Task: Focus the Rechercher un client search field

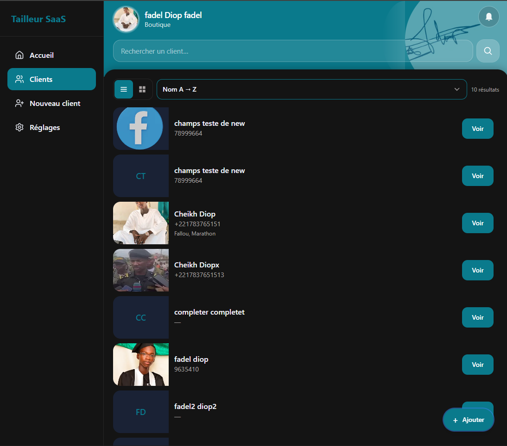Action: (292, 51)
